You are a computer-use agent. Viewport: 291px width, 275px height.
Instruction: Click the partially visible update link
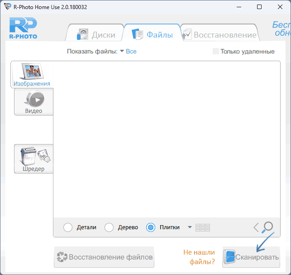click(281, 29)
